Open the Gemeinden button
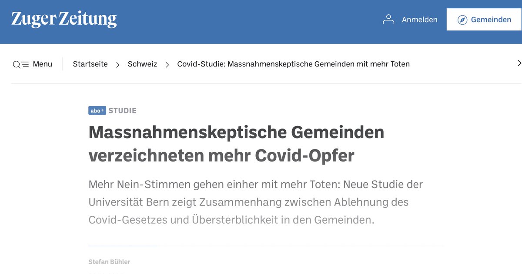 pos(484,20)
